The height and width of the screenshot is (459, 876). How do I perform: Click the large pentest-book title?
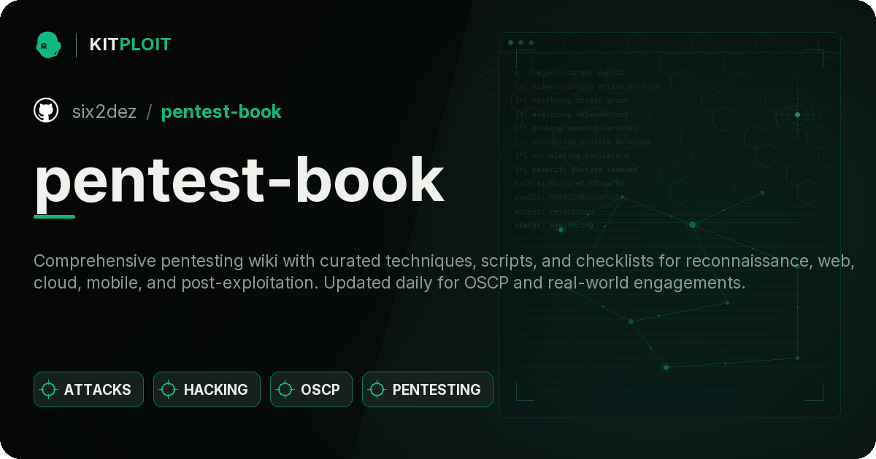coord(239,179)
